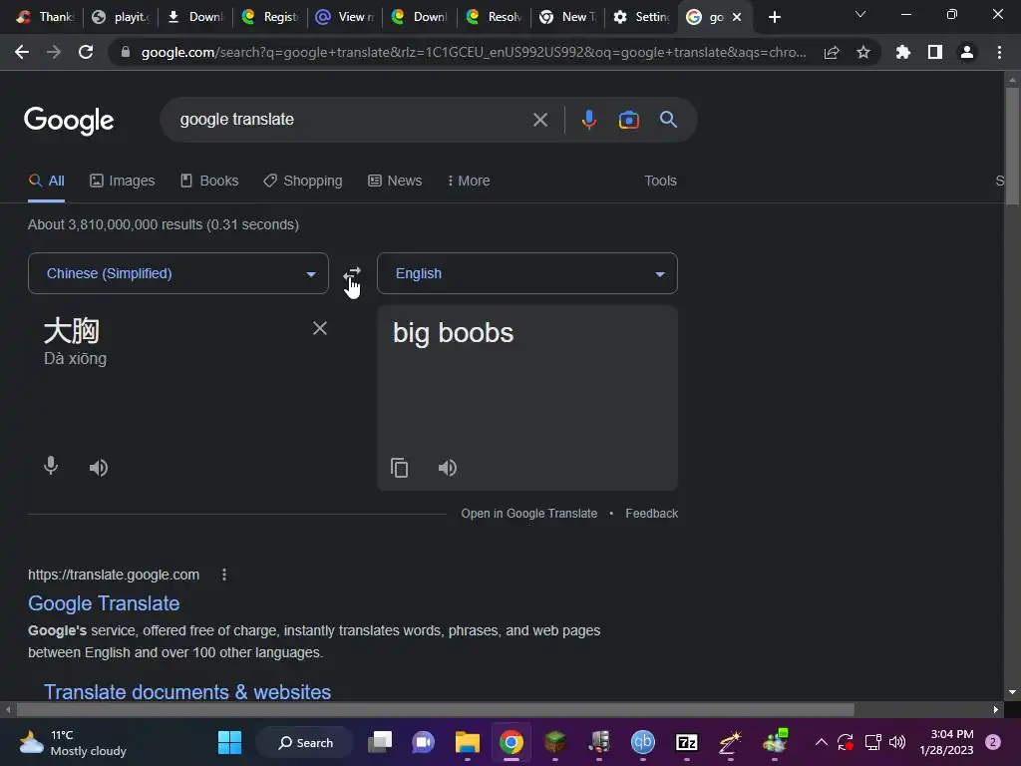Copy the English translation

[x=399, y=468]
